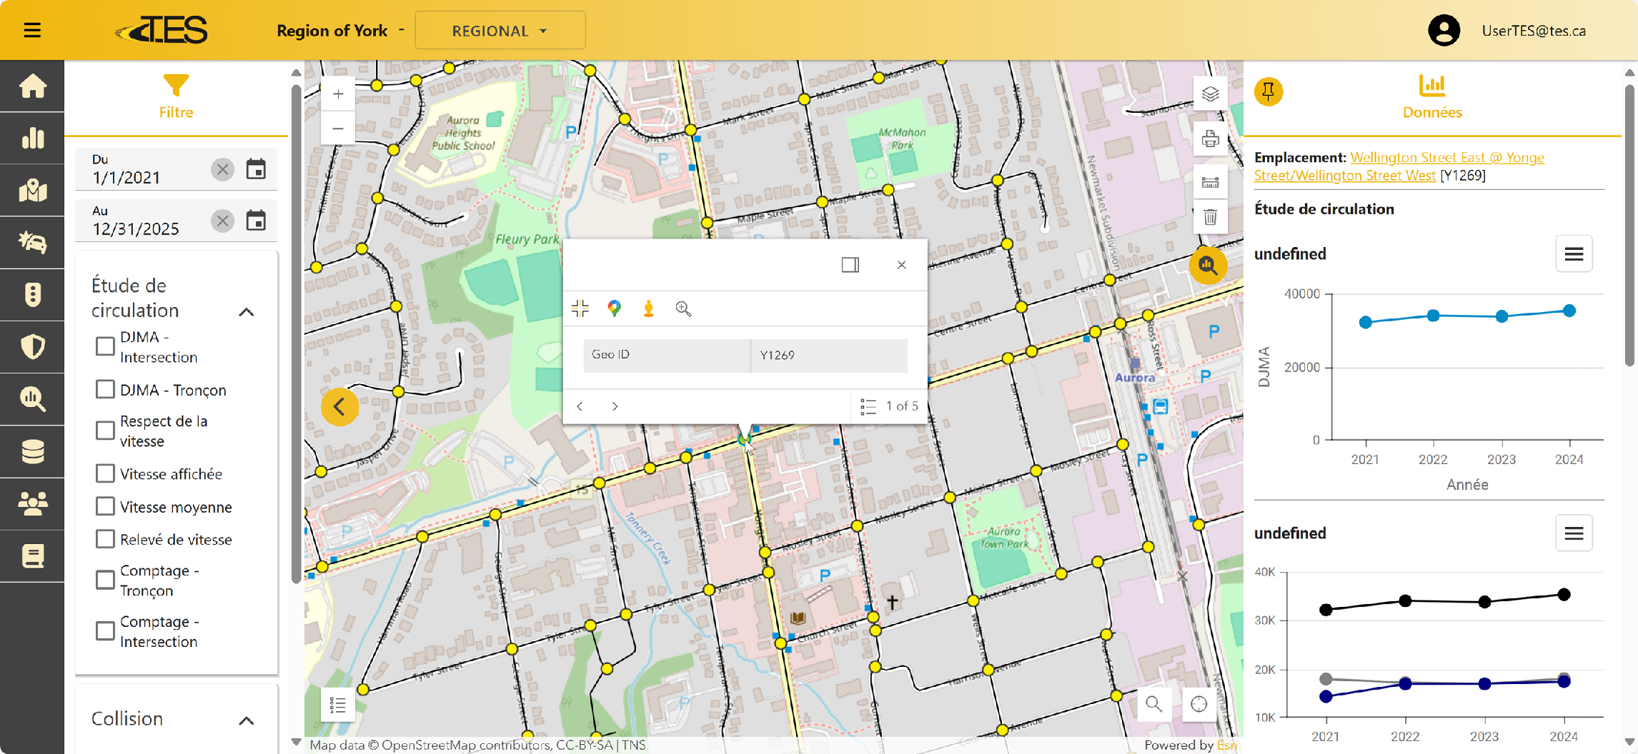
Task: Open the hamburger navigation menu
Action: coord(32,30)
